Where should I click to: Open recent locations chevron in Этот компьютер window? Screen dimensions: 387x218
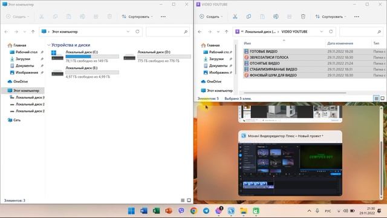click(24, 31)
